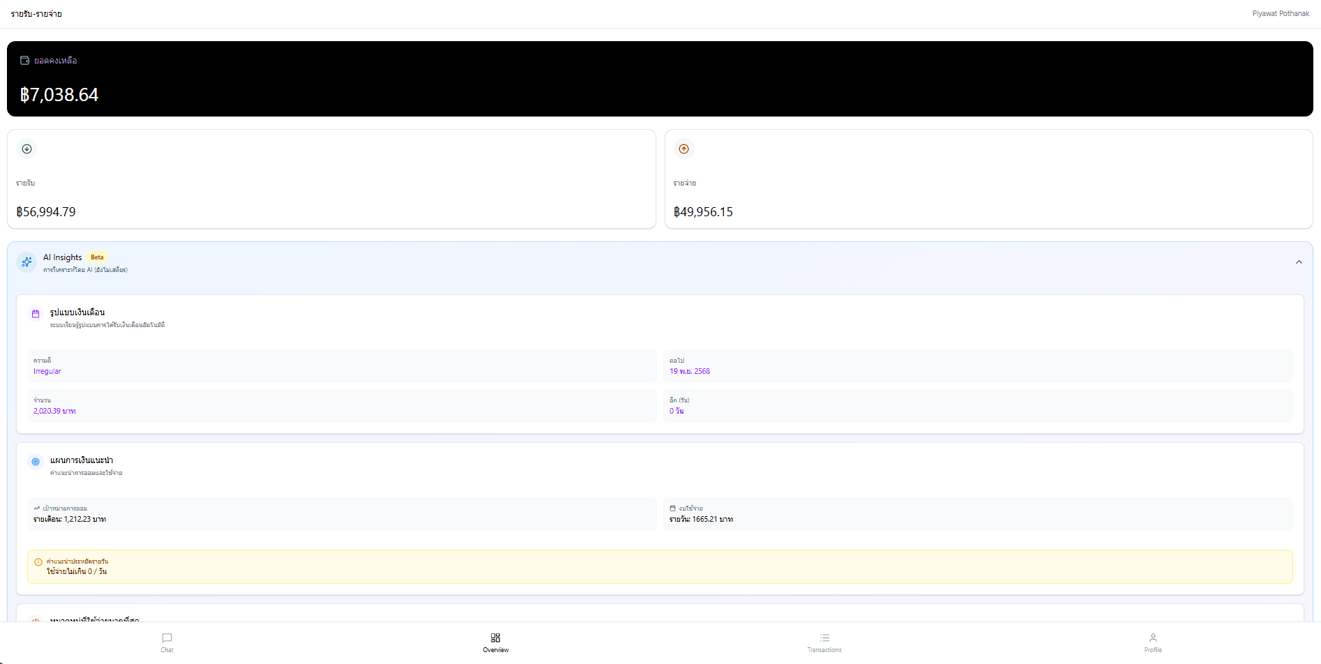Image resolution: width=1321 pixels, height=664 pixels.
Task: Click the alert icon in the yellow advice banner
Action: [x=36, y=561]
